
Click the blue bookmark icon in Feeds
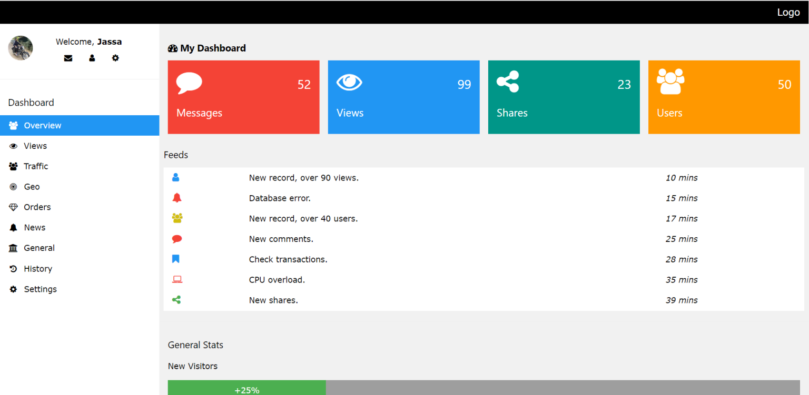tap(176, 259)
